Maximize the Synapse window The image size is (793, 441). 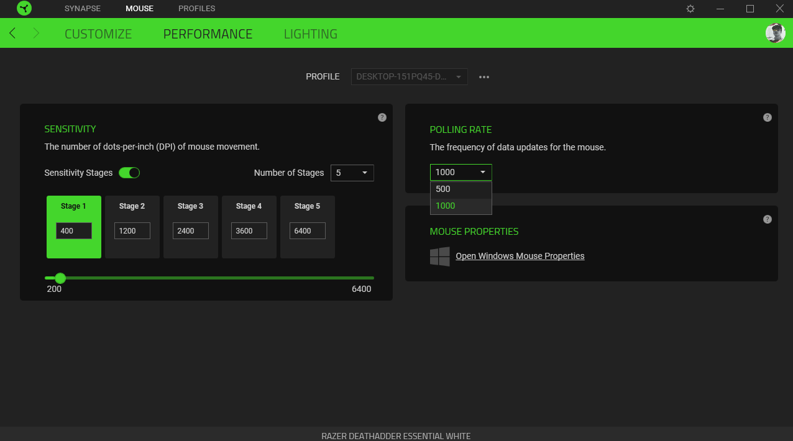click(x=750, y=9)
